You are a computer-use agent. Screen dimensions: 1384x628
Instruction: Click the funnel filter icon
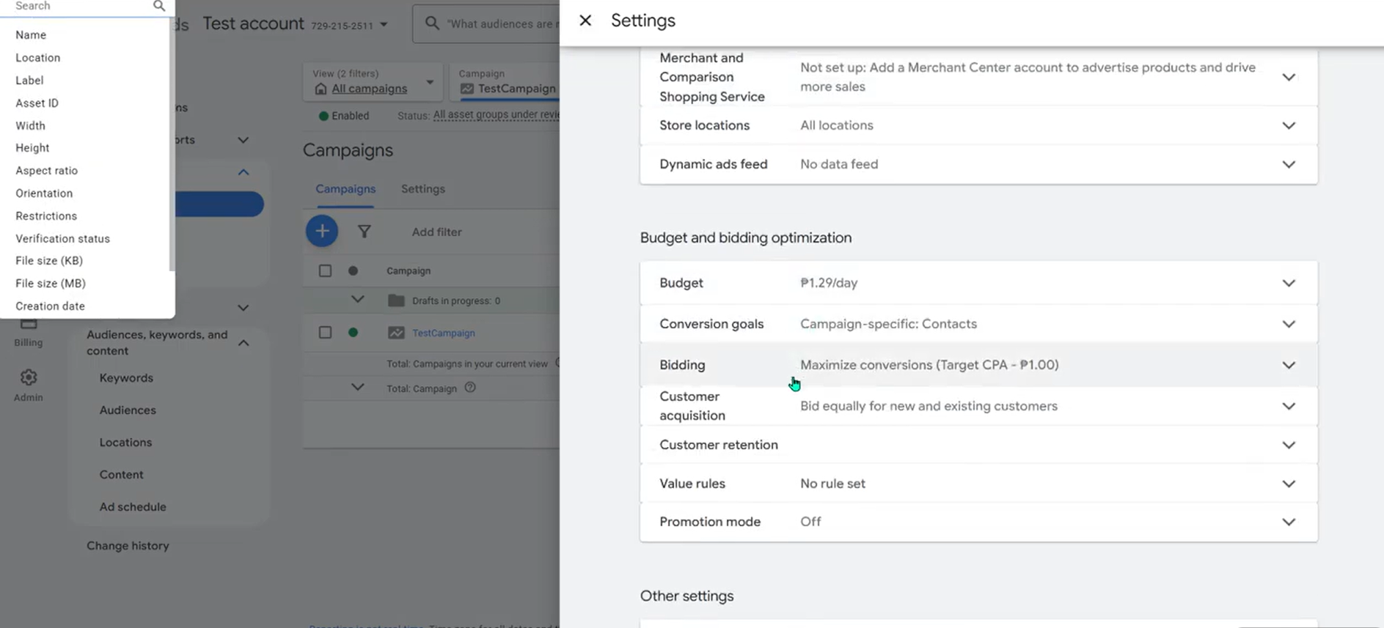[x=364, y=232]
